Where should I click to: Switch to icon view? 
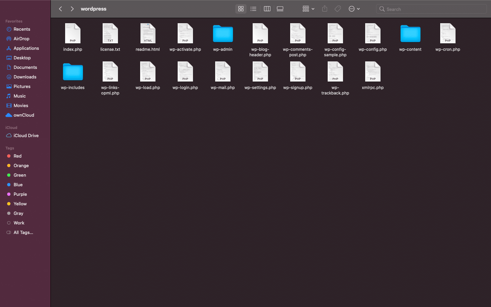click(241, 9)
